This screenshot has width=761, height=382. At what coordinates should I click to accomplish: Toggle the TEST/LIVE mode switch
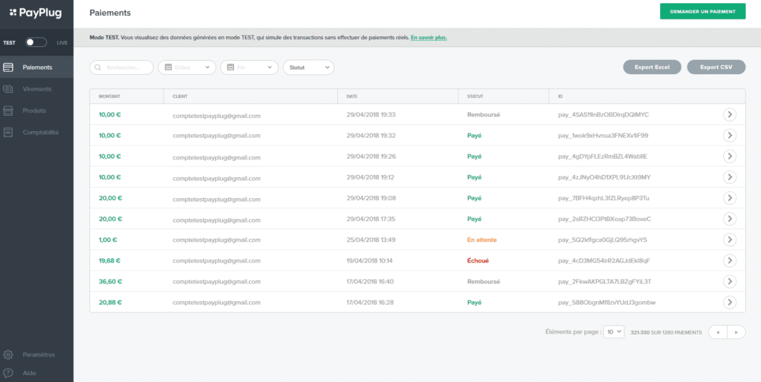(x=36, y=42)
